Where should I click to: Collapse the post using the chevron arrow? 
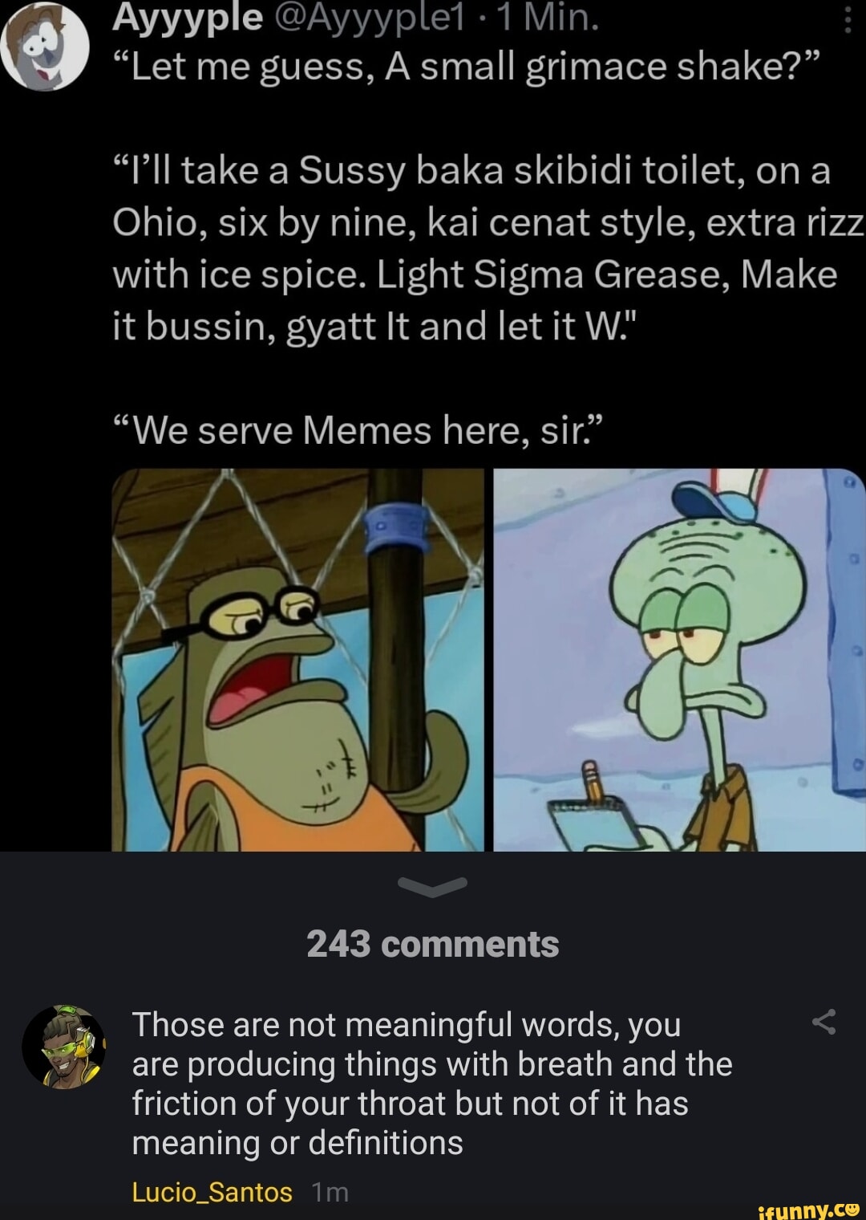pos(432,885)
